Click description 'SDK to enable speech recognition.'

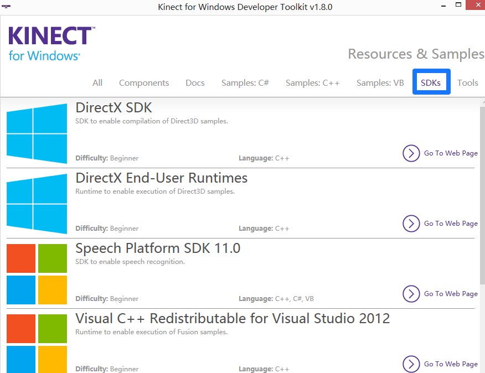click(x=130, y=262)
